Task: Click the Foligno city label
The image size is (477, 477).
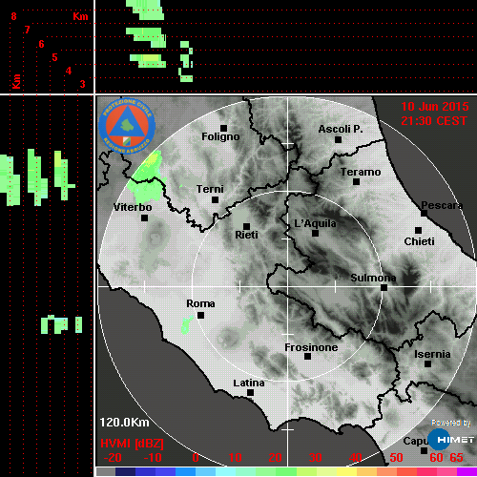Action: click(220, 136)
